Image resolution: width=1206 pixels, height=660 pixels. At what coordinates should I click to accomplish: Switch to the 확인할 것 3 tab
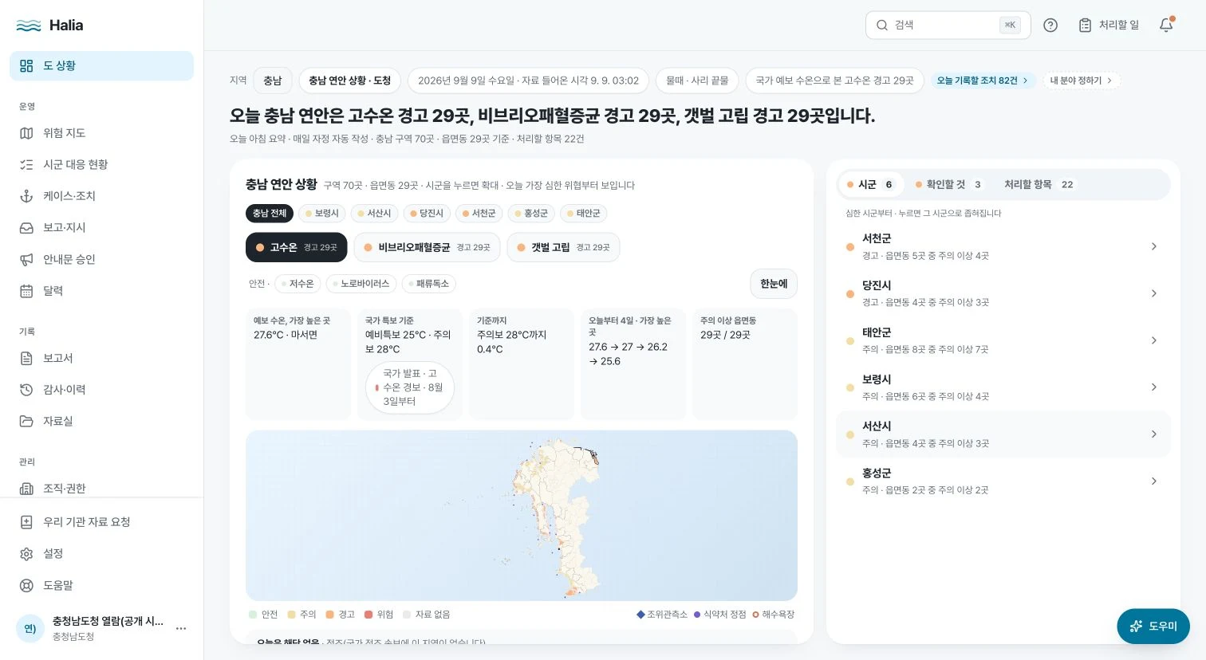(948, 184)
